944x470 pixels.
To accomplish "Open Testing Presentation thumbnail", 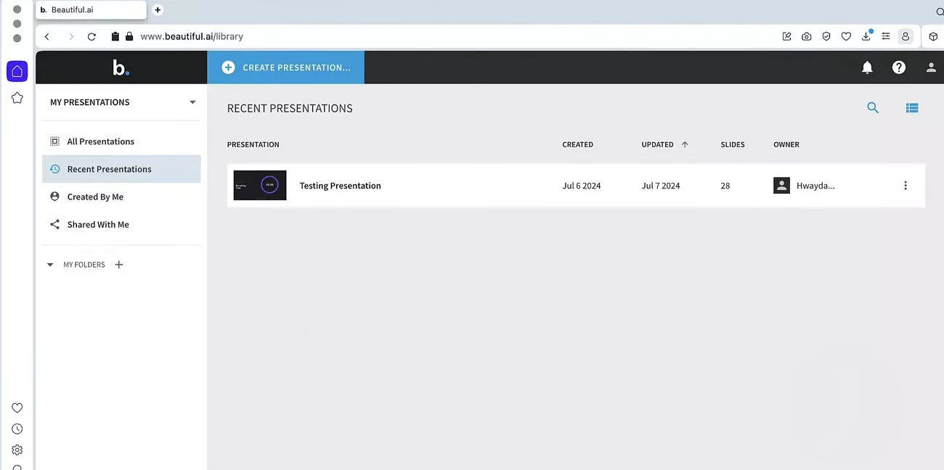I will coord(260,186).
